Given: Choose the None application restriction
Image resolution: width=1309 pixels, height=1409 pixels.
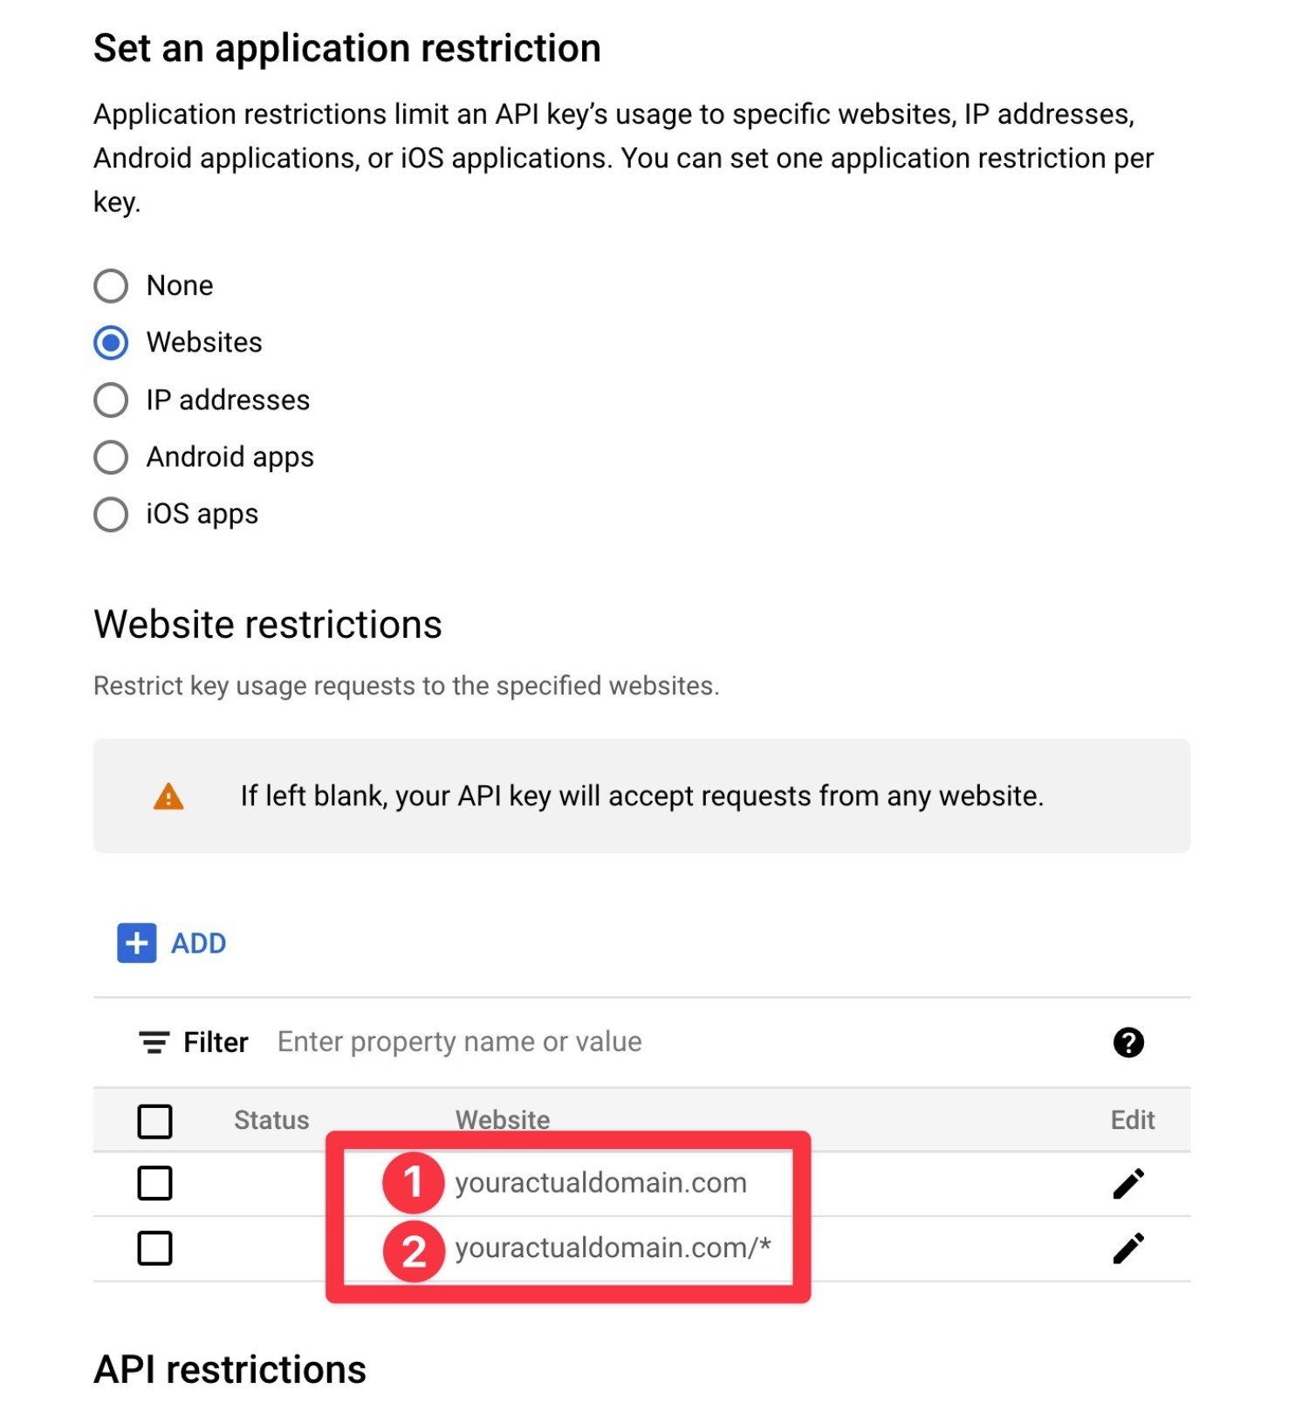Looking at the screenshot, I should tap(110, 284).
